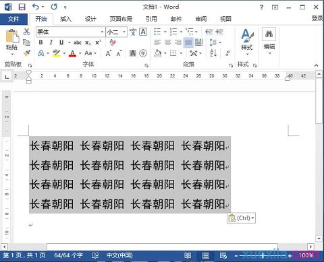The image size is (324, 262).
Task: Center the text alignment
Action: 167,42
